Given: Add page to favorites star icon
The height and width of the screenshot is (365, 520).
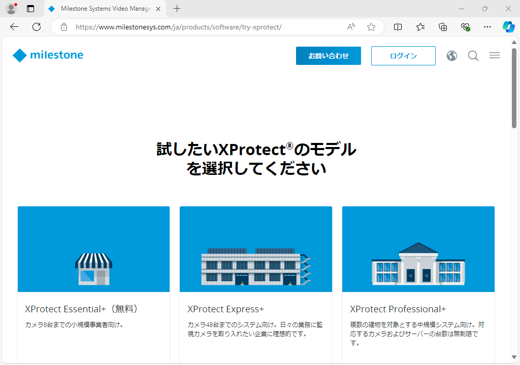Looking at the screenshot, I should point(371,27).
